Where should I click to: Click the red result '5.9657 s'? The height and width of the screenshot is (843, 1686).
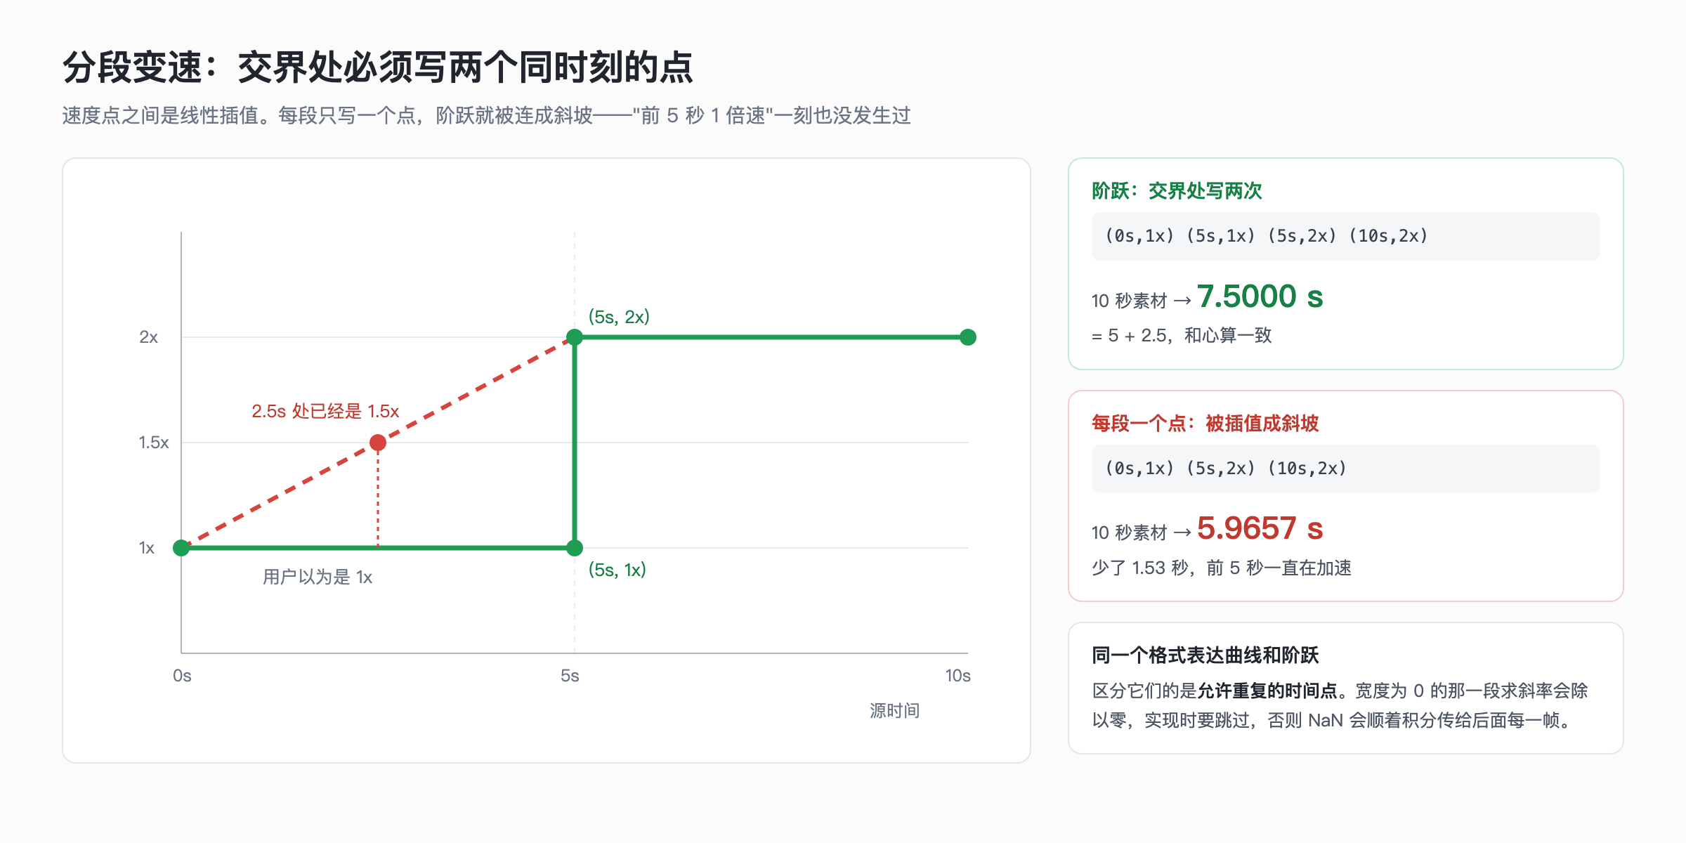(x=1260, y=528)
